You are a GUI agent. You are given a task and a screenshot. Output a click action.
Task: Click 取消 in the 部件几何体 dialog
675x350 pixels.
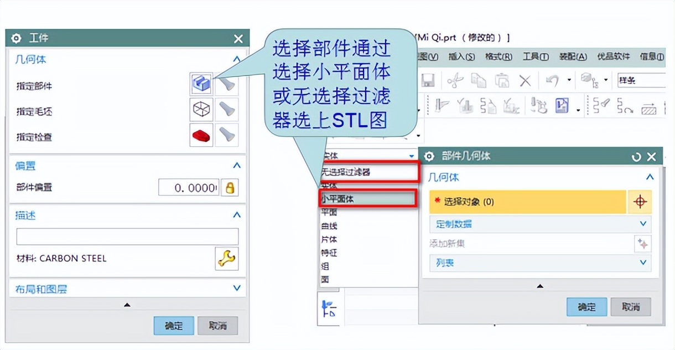tap(631, 307)
